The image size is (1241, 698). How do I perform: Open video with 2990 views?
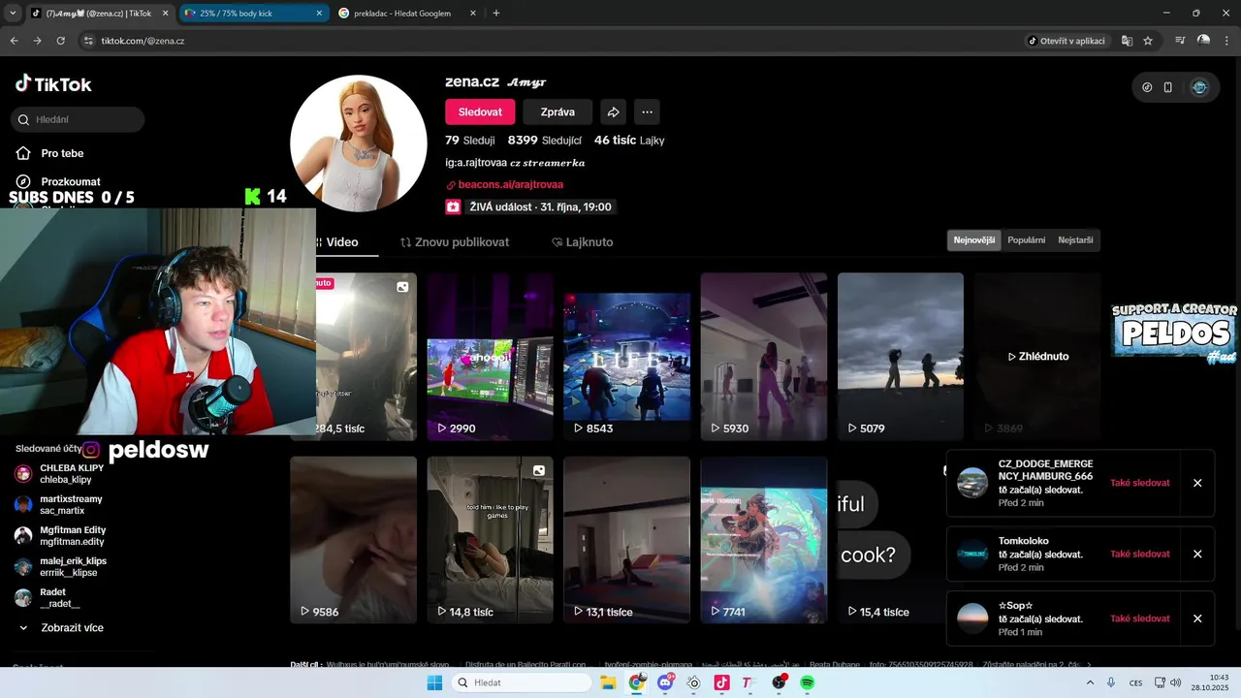pyautogui.click(x=490, y=357)
